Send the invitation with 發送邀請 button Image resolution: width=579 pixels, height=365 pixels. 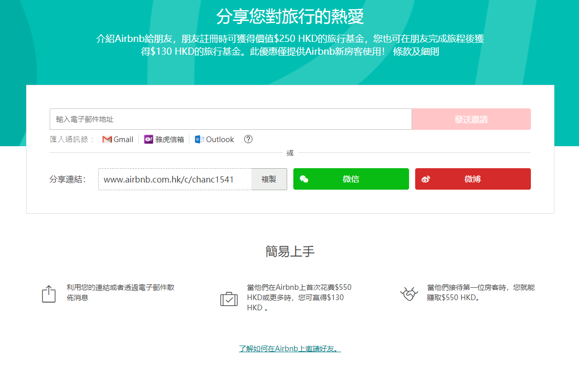point(471,119)
